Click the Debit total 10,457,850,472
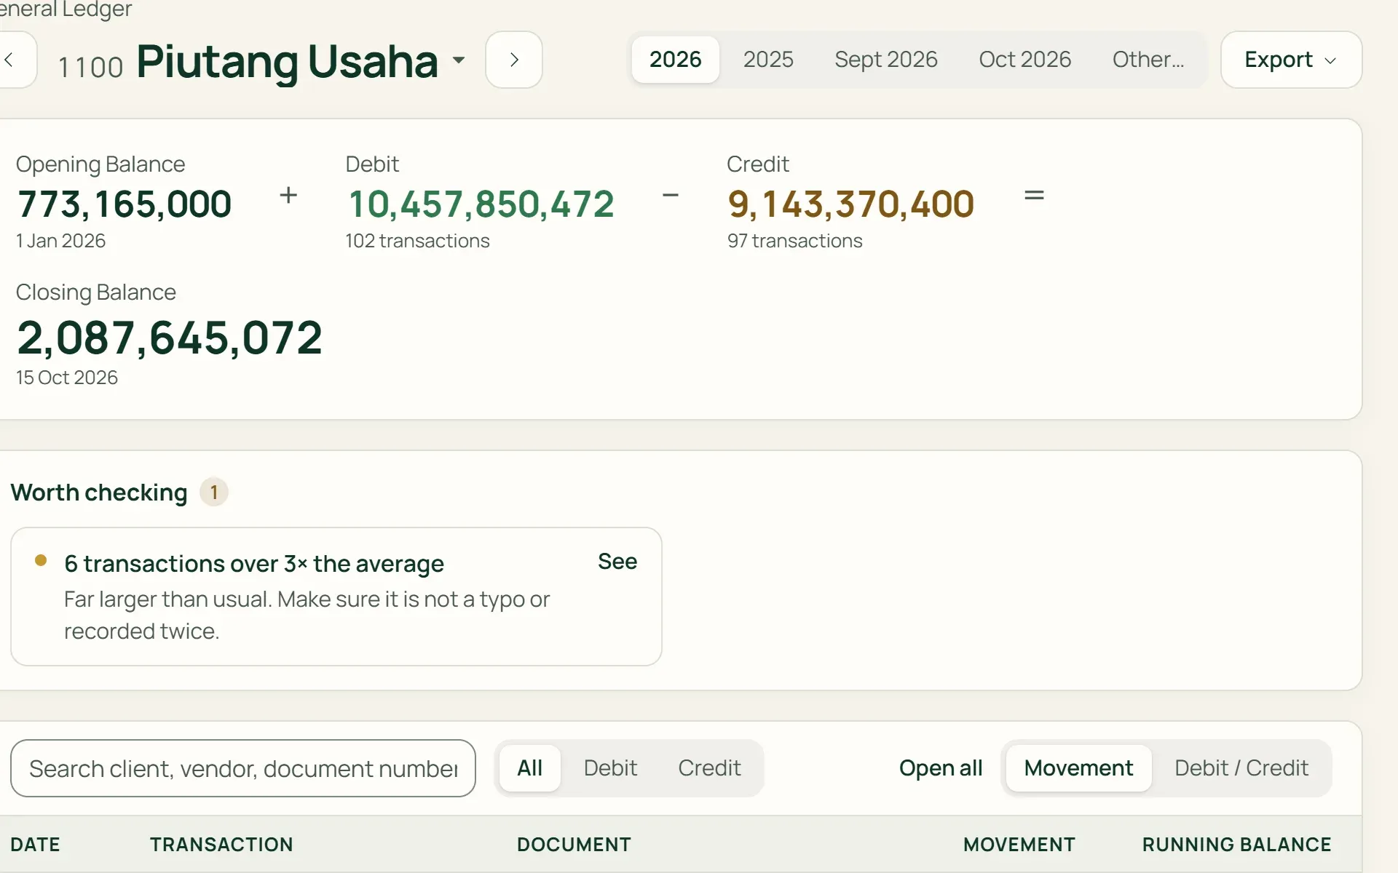Image resolution: width=1398 pixels, height=873 pixels. 481,204
